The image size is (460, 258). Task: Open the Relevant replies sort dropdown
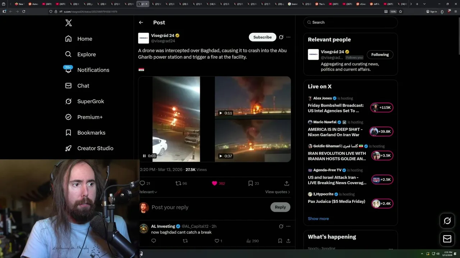(148, 192)
